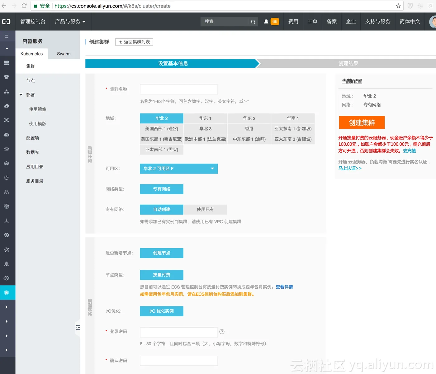Open the cloud upload icon in the left bar
Image resolution: width=436 pixels, height=374 pixels.
(6, 106)
